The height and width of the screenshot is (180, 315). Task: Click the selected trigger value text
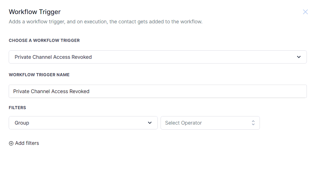click(x=53, y=57)
